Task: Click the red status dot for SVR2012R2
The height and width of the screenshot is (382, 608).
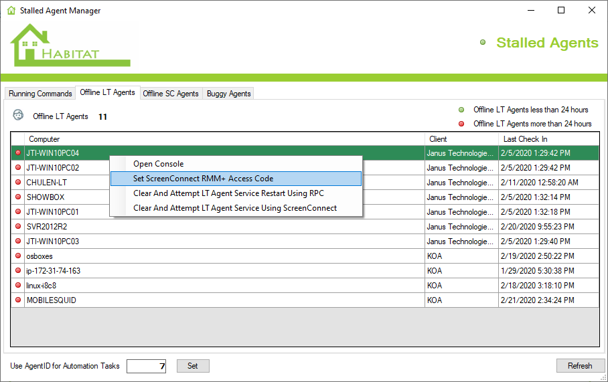Action: click(18, 227)
